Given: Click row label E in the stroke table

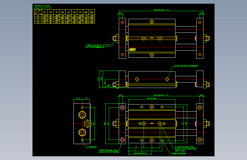Looking at the screenshot, I should click(x=38, y=16).
